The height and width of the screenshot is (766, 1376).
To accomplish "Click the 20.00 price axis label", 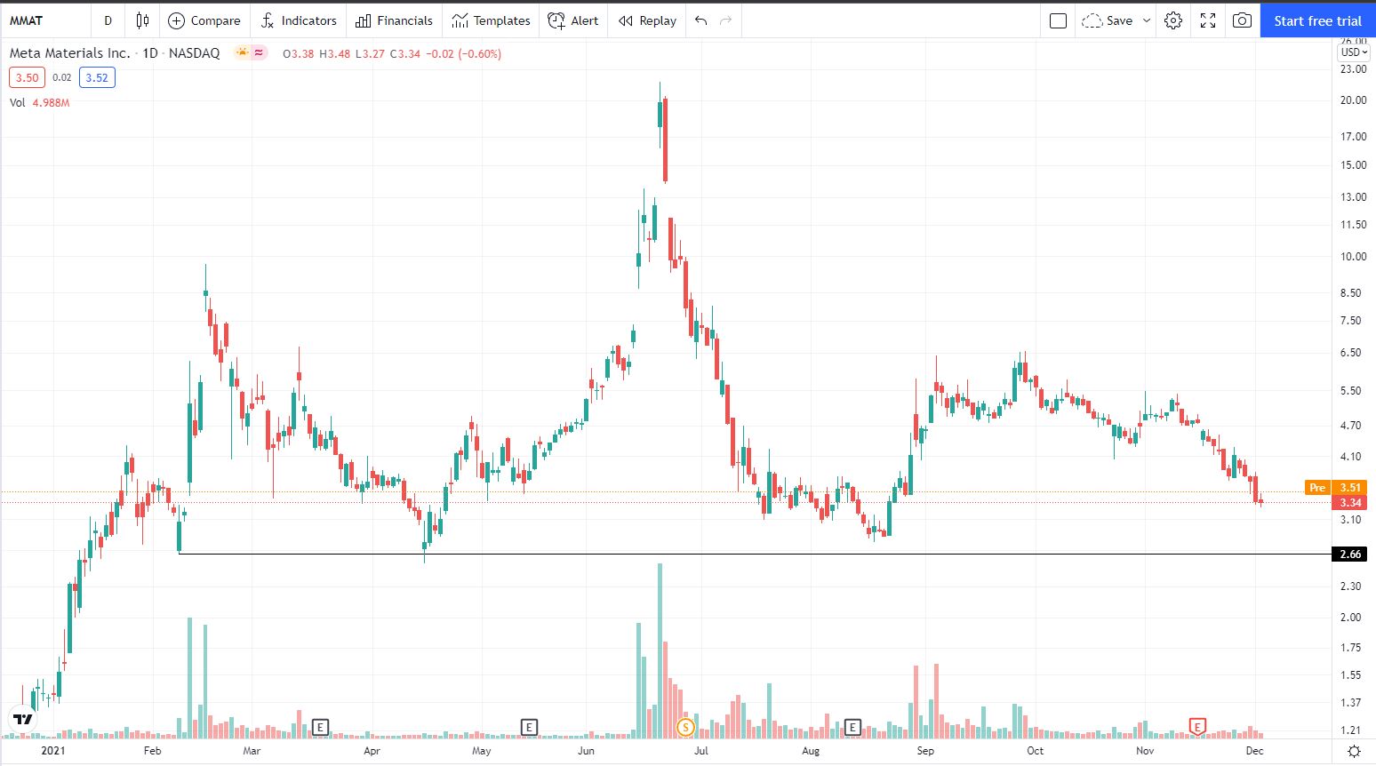I will (x=1353, y=100).
